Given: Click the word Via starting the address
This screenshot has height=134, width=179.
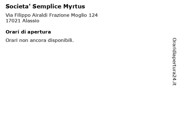Looking at the screenshot, I should 9,15.
